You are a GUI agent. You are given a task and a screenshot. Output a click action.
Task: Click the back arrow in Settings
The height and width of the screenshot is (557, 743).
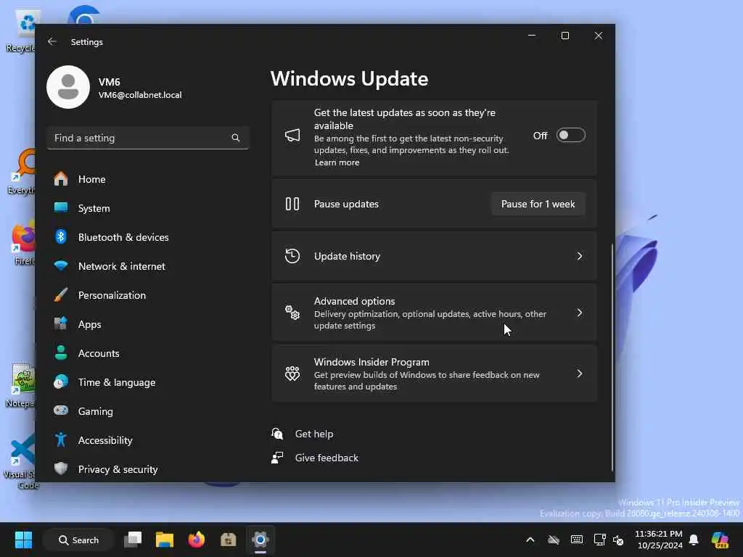point(52,41)
